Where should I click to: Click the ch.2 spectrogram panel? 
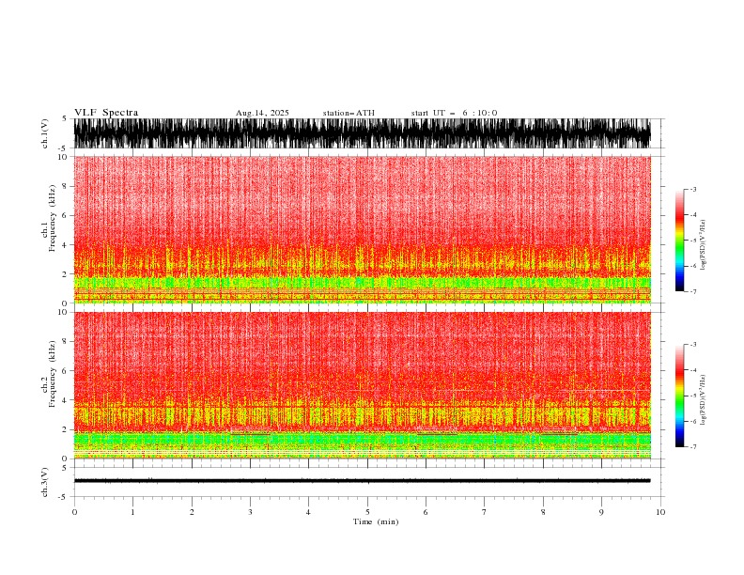coord(362,385)
